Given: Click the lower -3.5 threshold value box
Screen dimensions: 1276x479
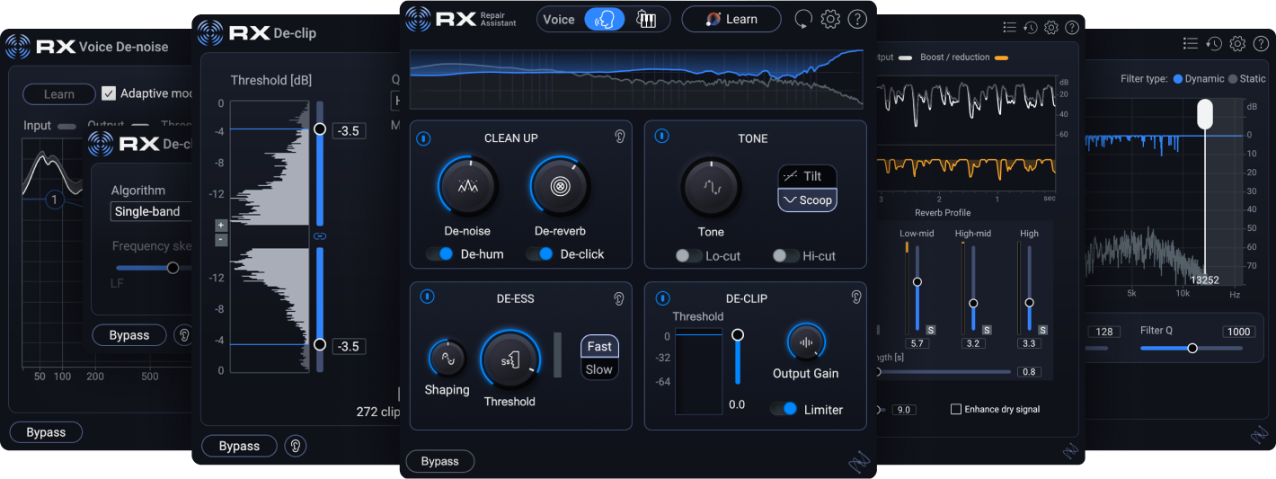Looking at the screenshot, I should point(349,346).
